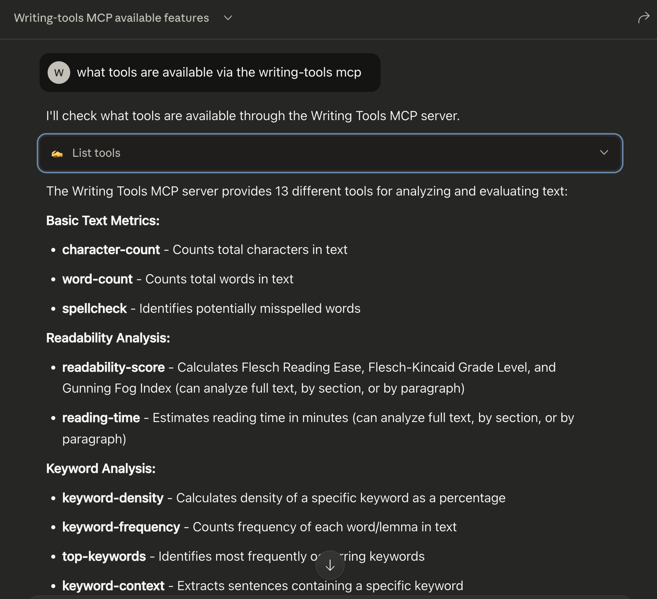Screen dimensions: 657x599
Task: Click the bold "keyword-density" term
Action: pyautogui.click(x=113, y=498)
